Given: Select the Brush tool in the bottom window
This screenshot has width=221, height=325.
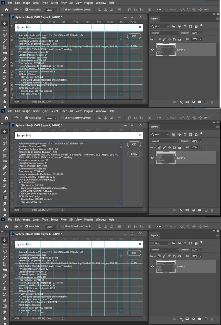Looking at the screenshot, I should (5, 282).
